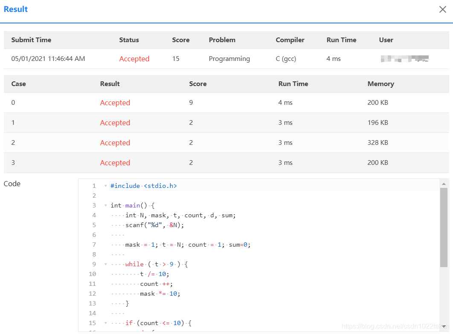Click the Accepted result for case 2
The height and width of the screenshot is (334, 453).
point(115,143)
